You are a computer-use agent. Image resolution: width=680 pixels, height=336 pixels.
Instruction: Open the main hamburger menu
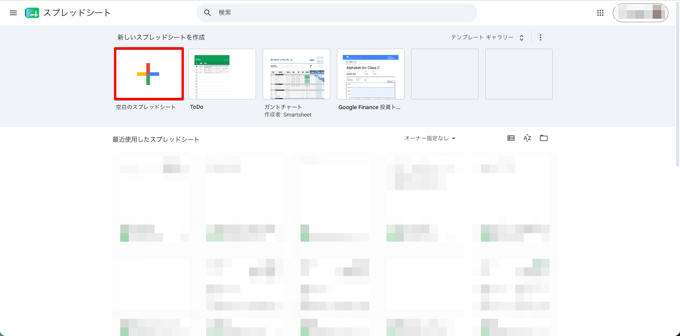pyautogui.click(x=13, y=13)
